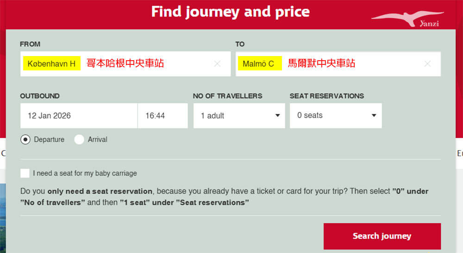Tick the baby carriage seat checkbox
The image size is (463, 253).
(x=25, y=173)
